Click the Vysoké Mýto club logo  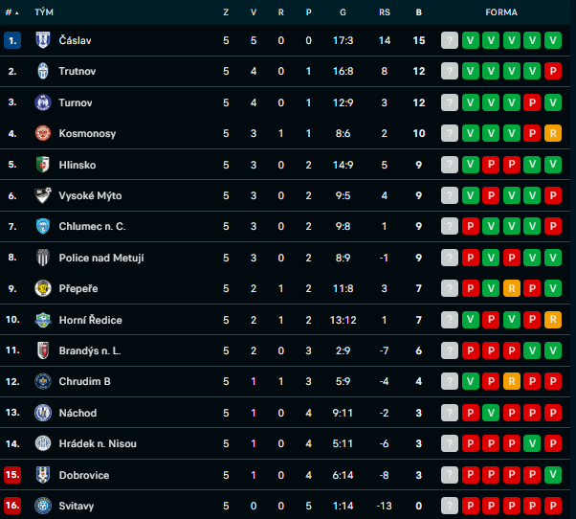point(43,195)
